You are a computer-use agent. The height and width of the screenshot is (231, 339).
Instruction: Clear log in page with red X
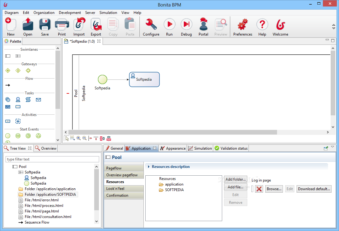click(x=259, y=189)
